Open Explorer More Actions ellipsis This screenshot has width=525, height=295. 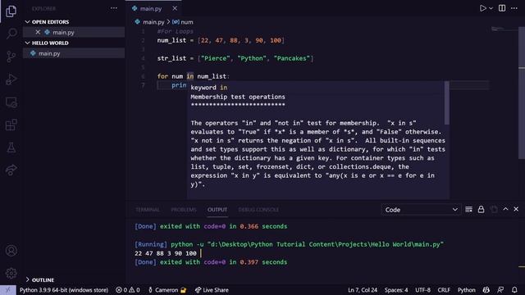pyautogui.click(x=114, y=8)
